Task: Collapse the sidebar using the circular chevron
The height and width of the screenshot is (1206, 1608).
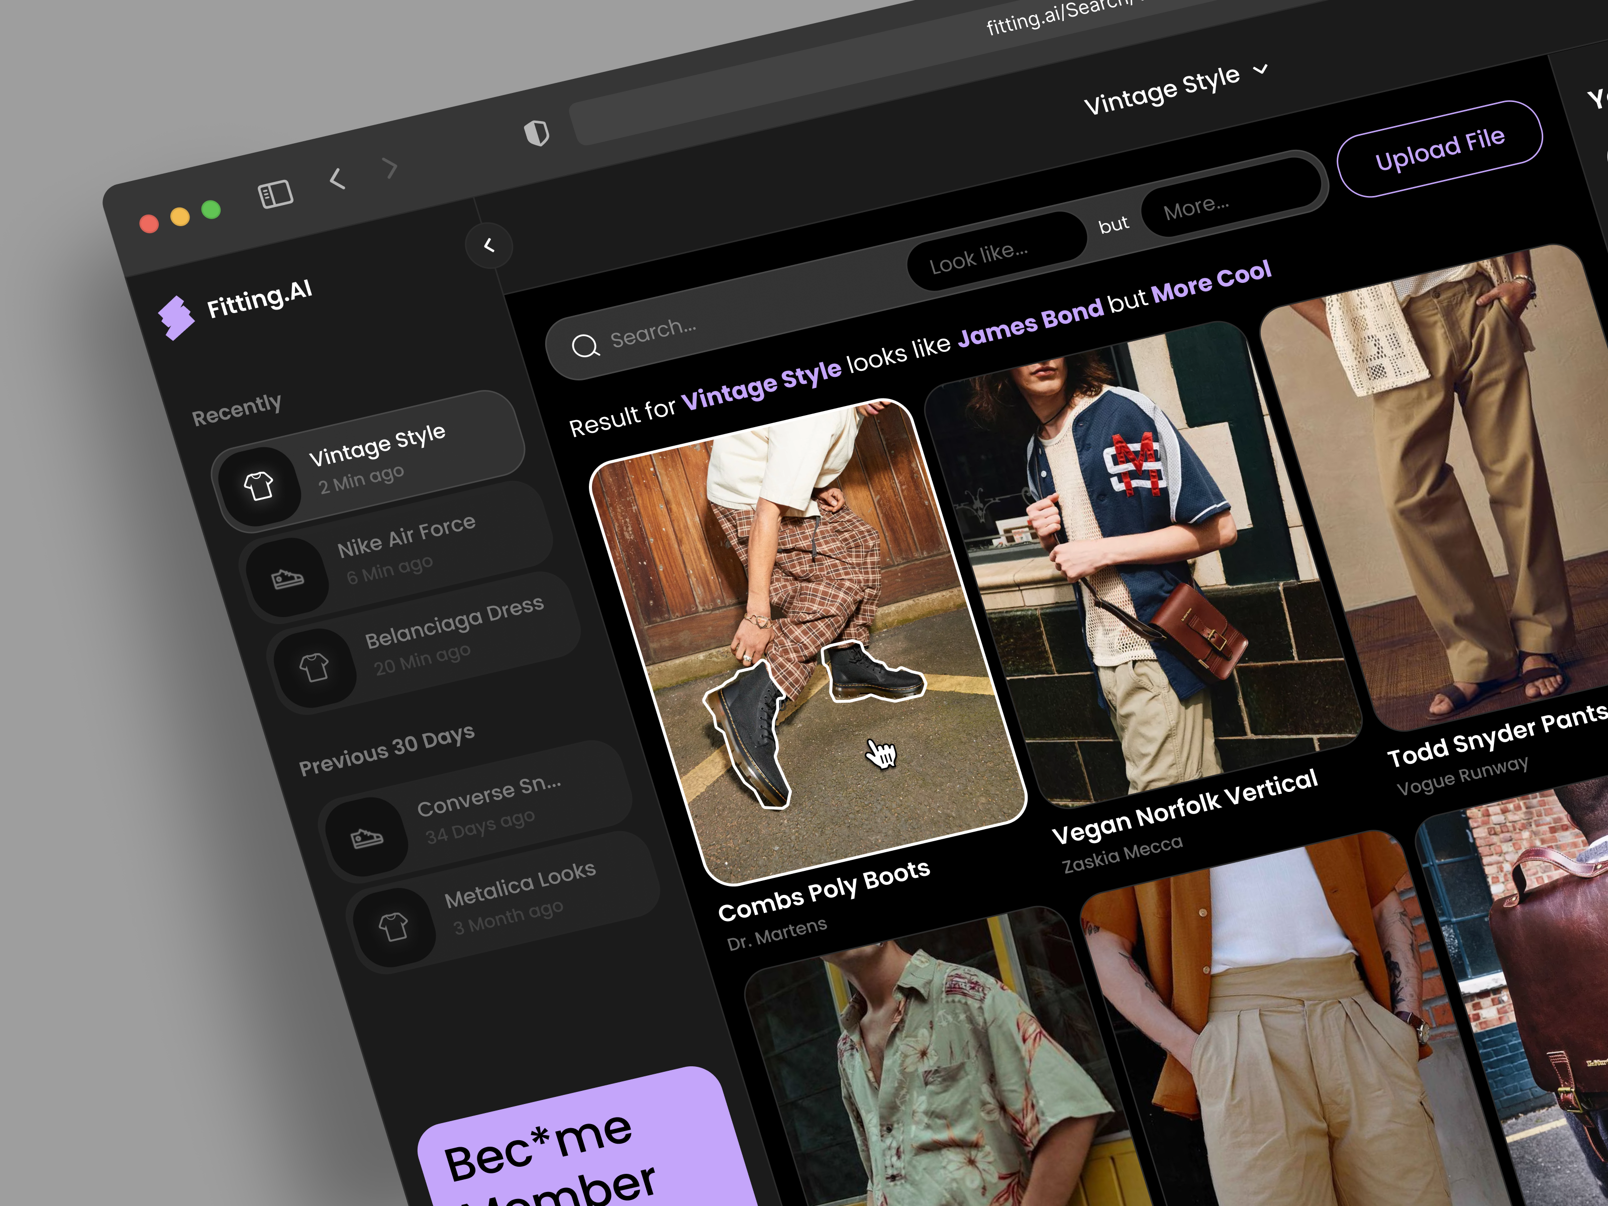Action: point(490,246)
